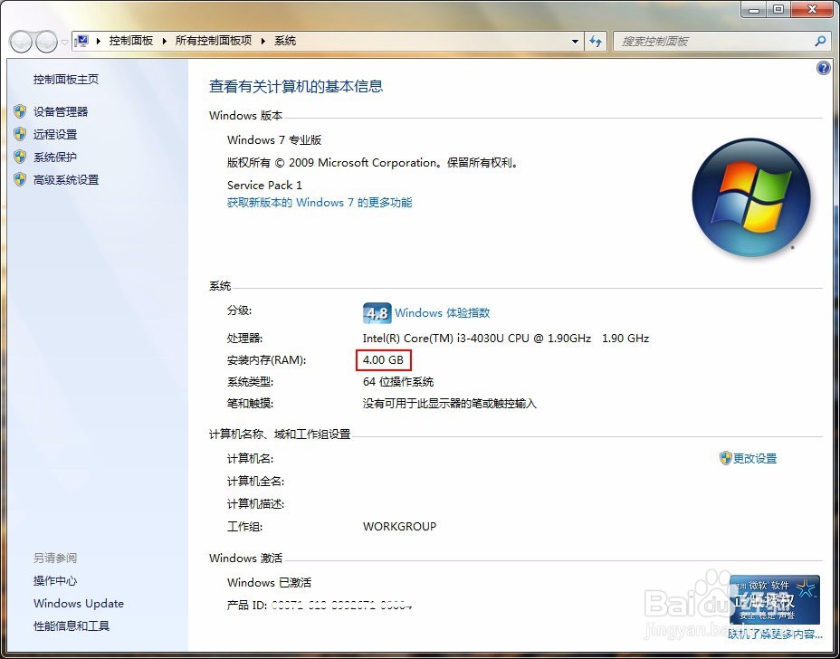
Task: Click the 查看有关计算机的基本信息 heading
Action: point(296,86)
